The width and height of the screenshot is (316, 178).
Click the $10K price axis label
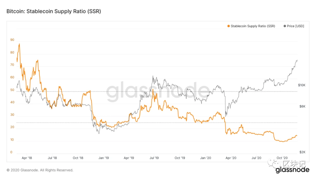[x=302, y=85]
